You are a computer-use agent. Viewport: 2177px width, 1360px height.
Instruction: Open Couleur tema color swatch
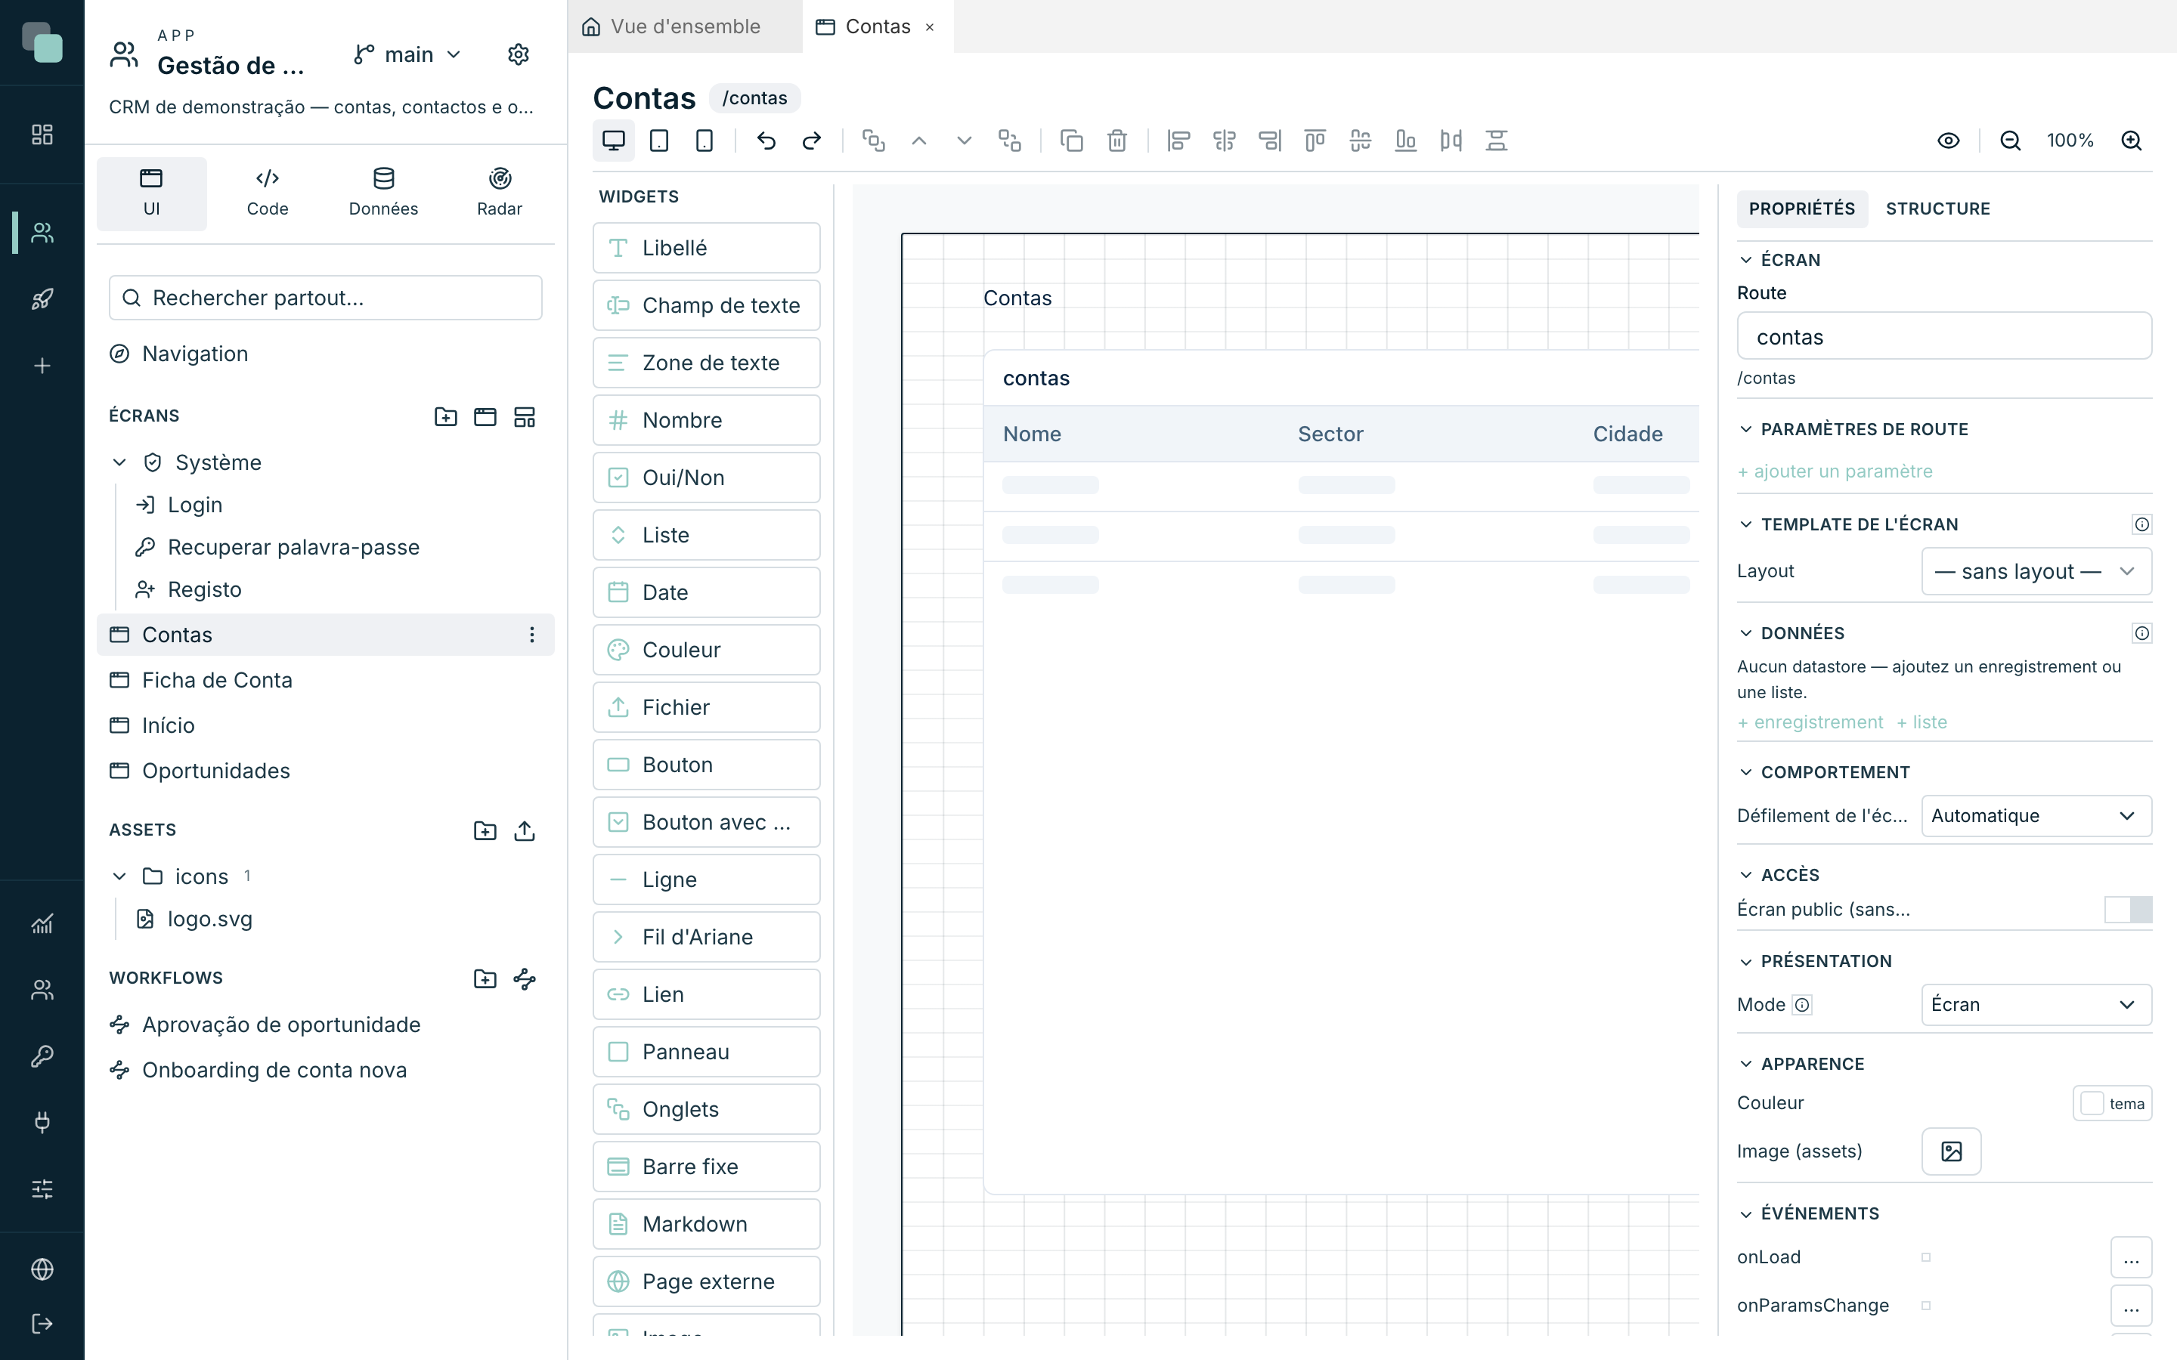pos(2112,1104)
